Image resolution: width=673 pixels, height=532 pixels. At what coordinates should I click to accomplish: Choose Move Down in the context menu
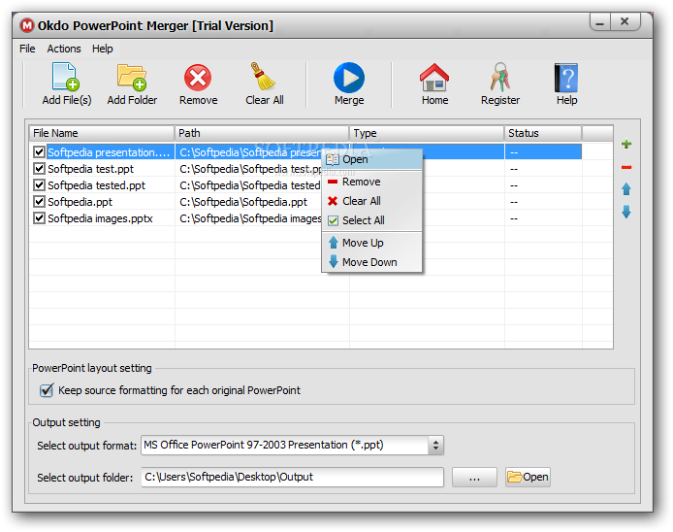[372, 262]
